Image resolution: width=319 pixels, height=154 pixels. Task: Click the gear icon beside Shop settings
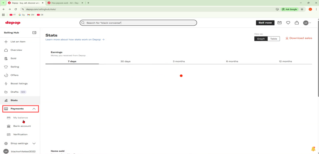click(x=6, y=143)
